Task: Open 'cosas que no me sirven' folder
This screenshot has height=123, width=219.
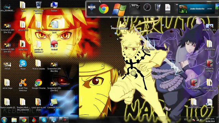Action: click(39, 104)
